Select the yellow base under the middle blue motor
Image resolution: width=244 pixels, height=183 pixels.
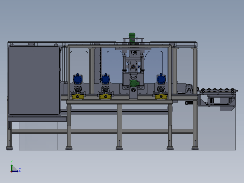106,97
